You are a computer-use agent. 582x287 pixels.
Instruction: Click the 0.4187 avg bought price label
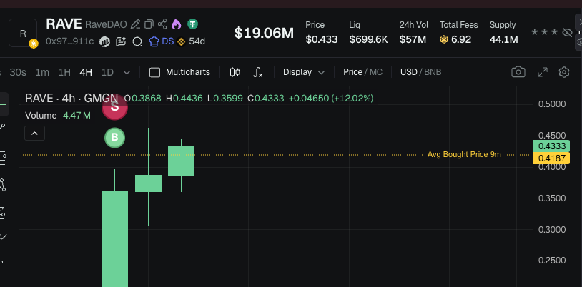pos(551,158)
